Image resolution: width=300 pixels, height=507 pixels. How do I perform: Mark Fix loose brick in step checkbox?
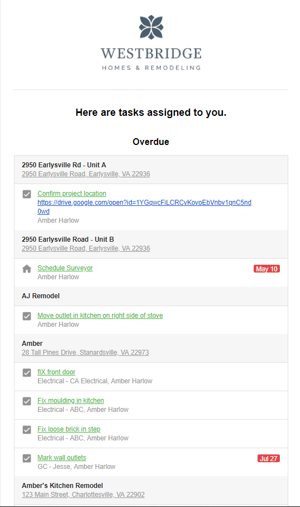[x=27, y=429]
